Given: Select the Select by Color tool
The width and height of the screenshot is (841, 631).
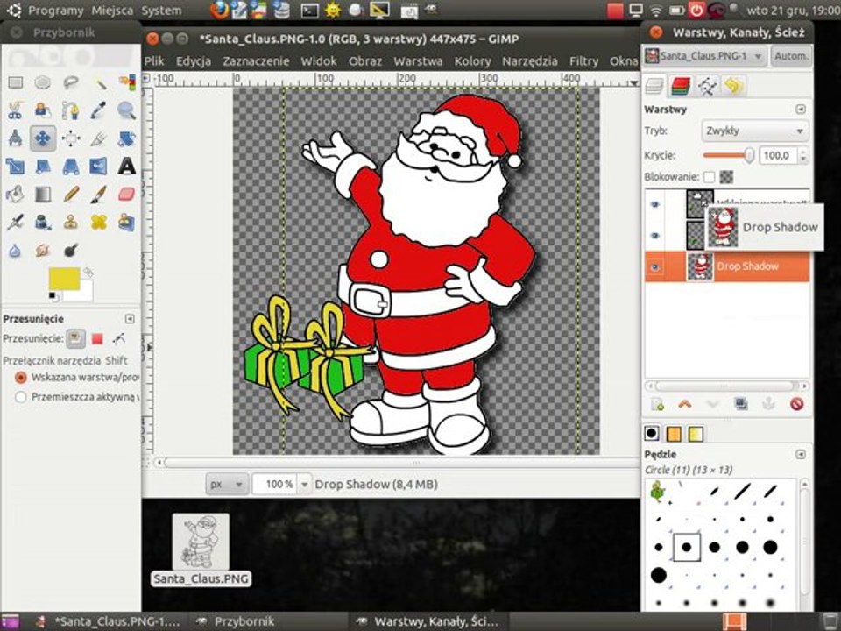Looking at the screenshot, I should click(x=126, y=82).
